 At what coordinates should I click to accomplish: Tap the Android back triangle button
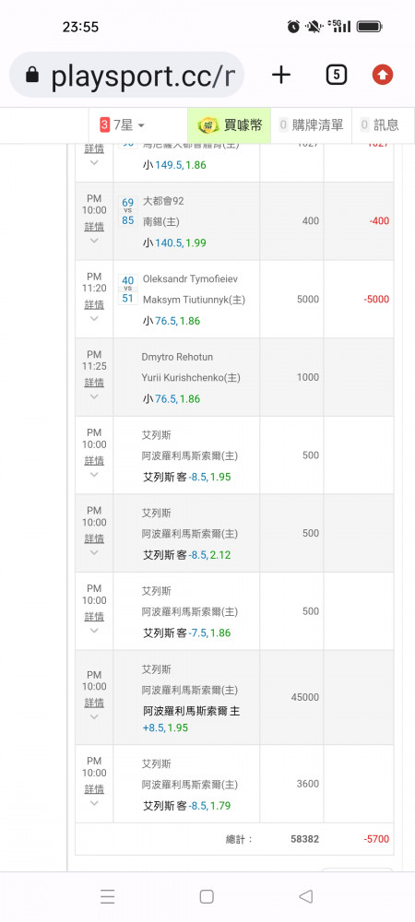(305, 896)
